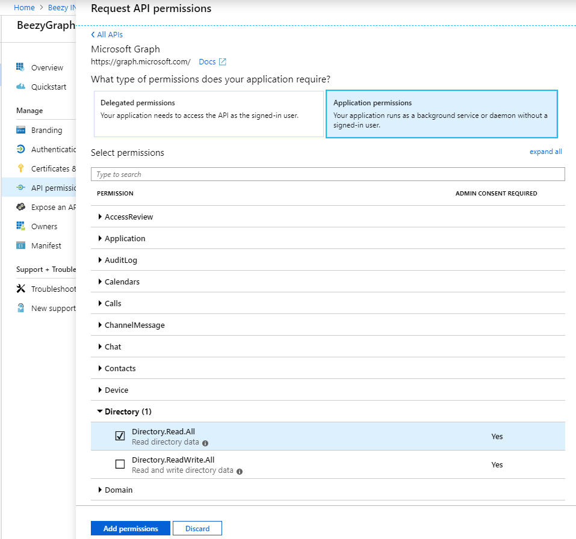Viewport: 576px width, 539px height.
Task: Click back chevron before All APIs
Action: coord(93,34)
